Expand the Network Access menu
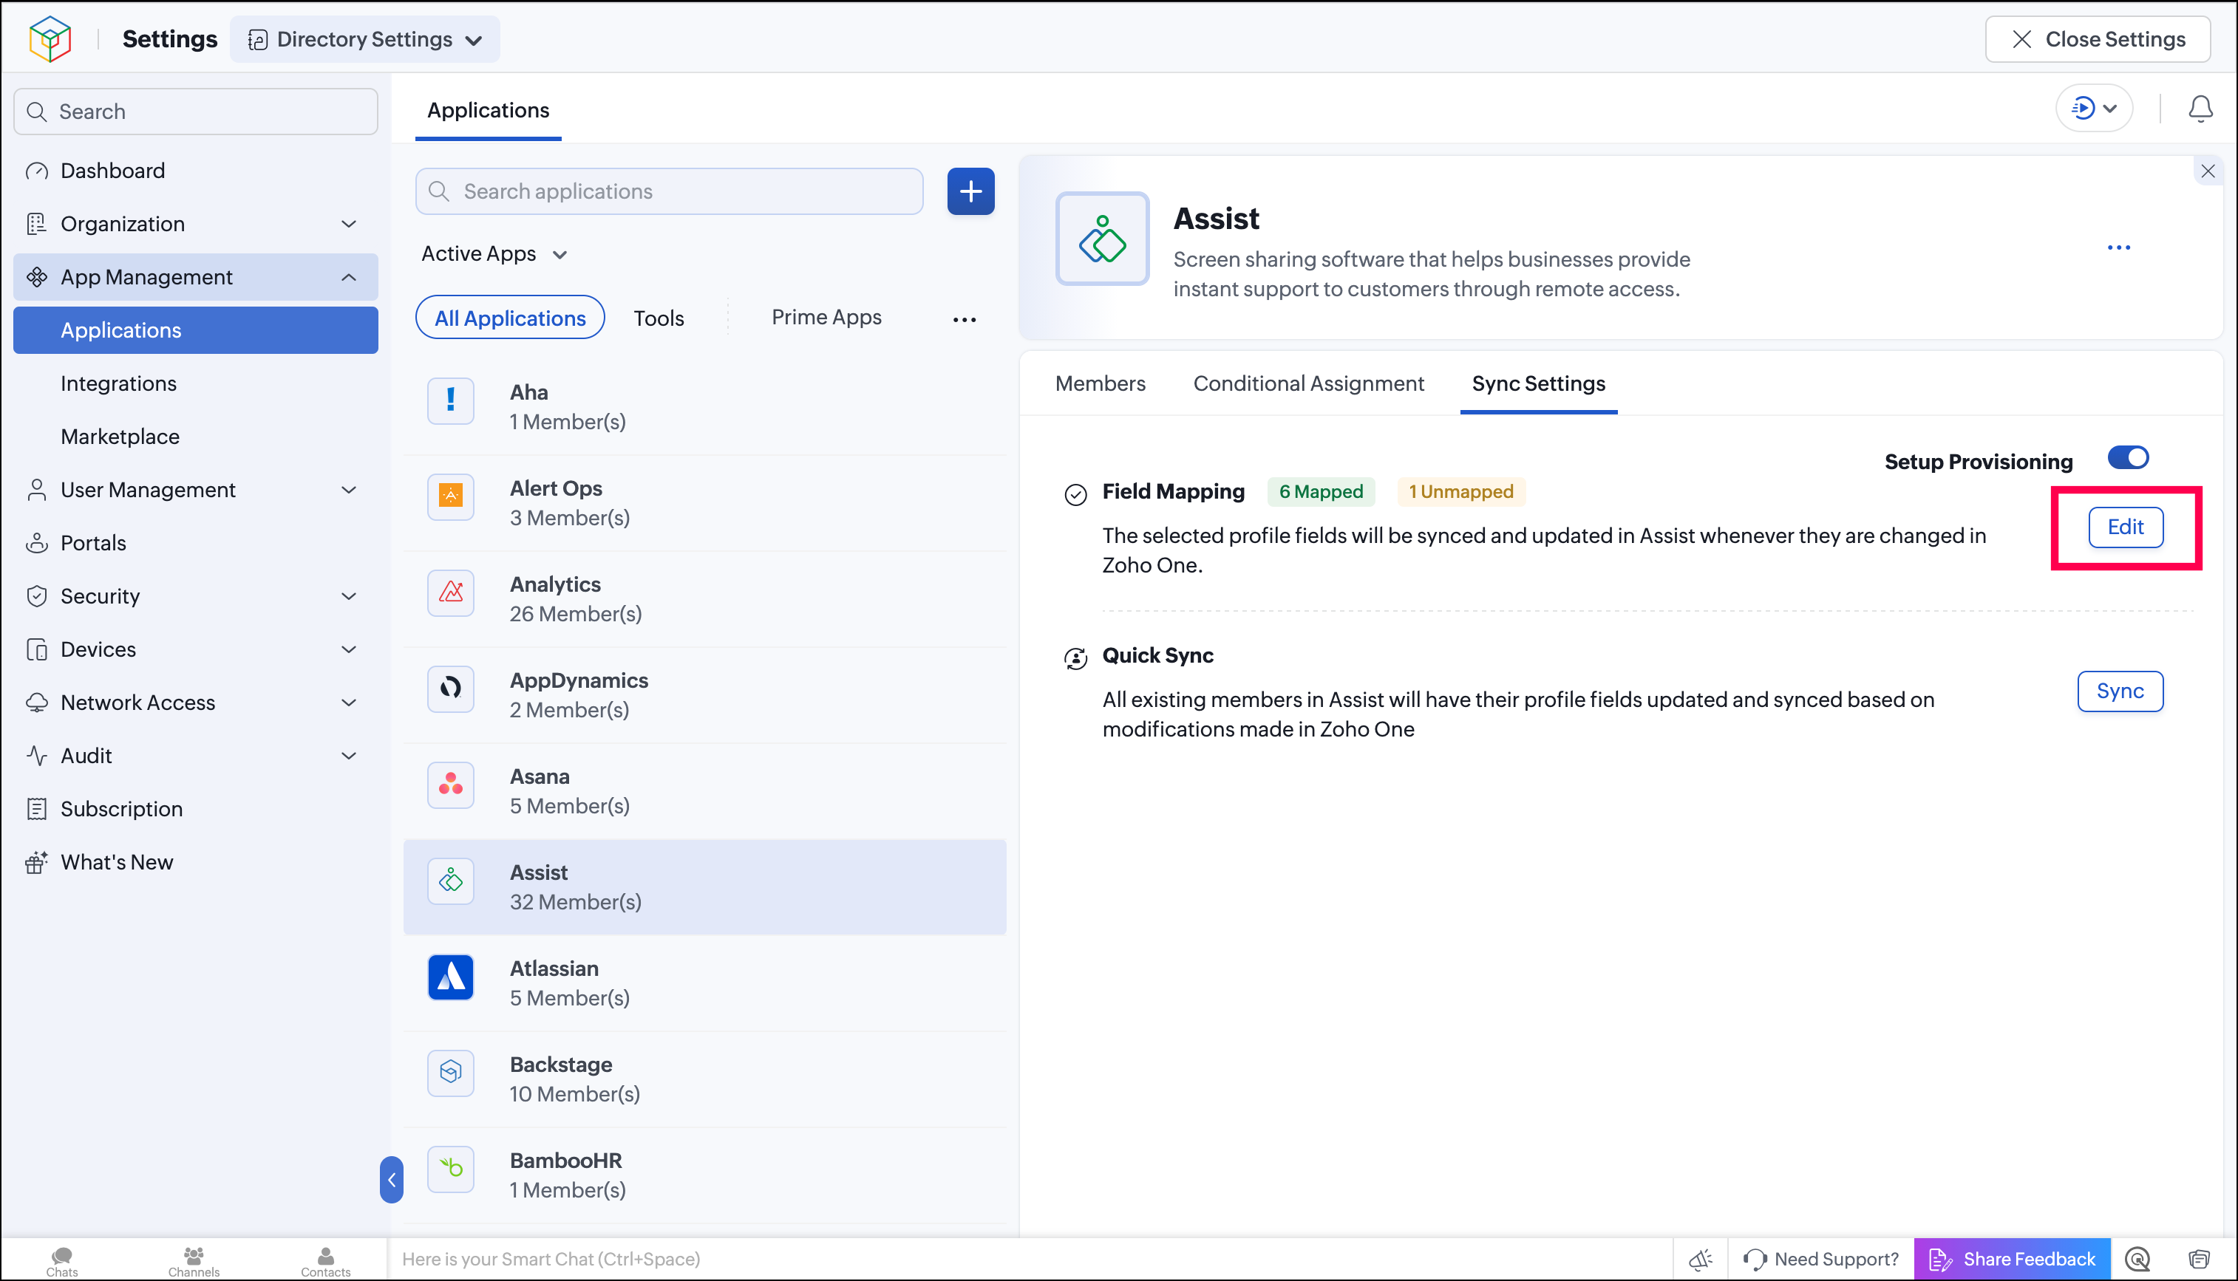The image size is (2238, 1281). pyautogui.click(x=195, y=702)
